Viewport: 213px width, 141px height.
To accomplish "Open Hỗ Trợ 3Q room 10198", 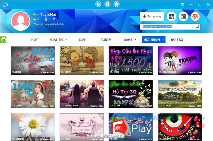I will [131, 94].
